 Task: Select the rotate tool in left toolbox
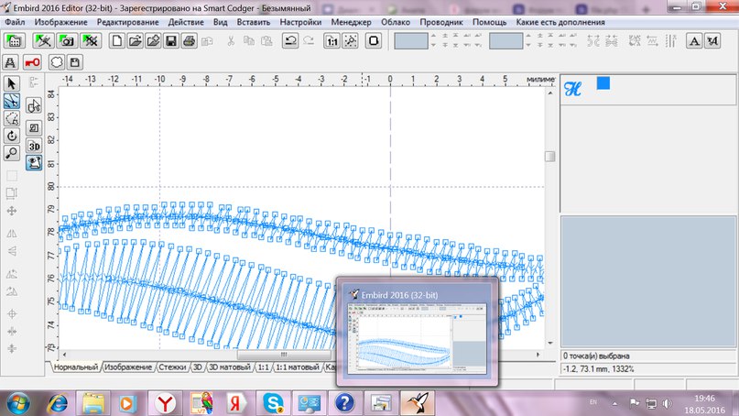pos(12,135)
